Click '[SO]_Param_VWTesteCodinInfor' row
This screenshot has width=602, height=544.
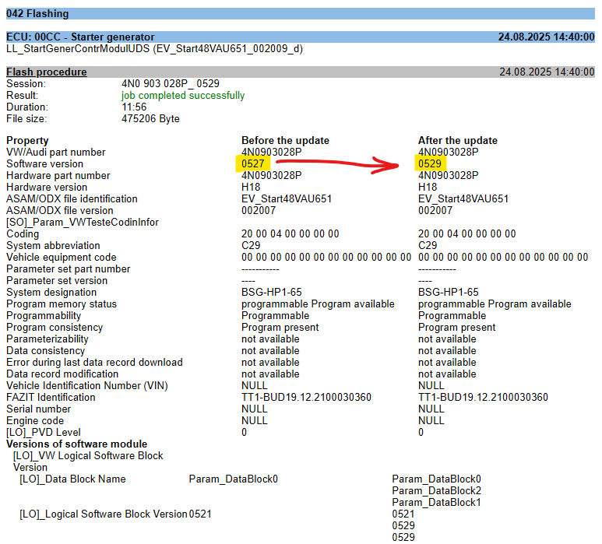[83, 222]
